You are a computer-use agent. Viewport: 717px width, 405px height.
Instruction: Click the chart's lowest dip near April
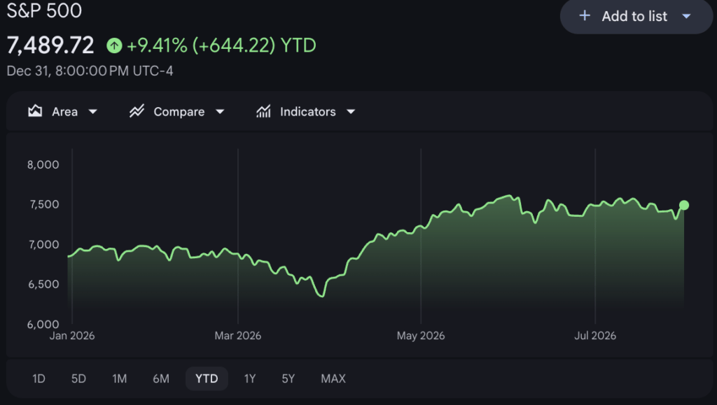321,295
